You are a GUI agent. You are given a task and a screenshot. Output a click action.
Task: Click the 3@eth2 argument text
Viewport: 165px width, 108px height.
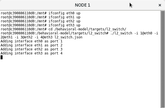coord(27,37)
